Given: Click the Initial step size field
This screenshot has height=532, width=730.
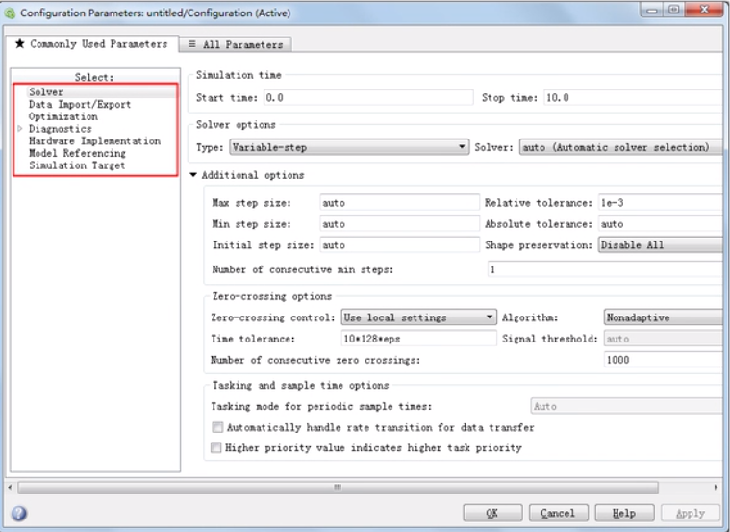Looking at the screenshot, I should [399, 245].
